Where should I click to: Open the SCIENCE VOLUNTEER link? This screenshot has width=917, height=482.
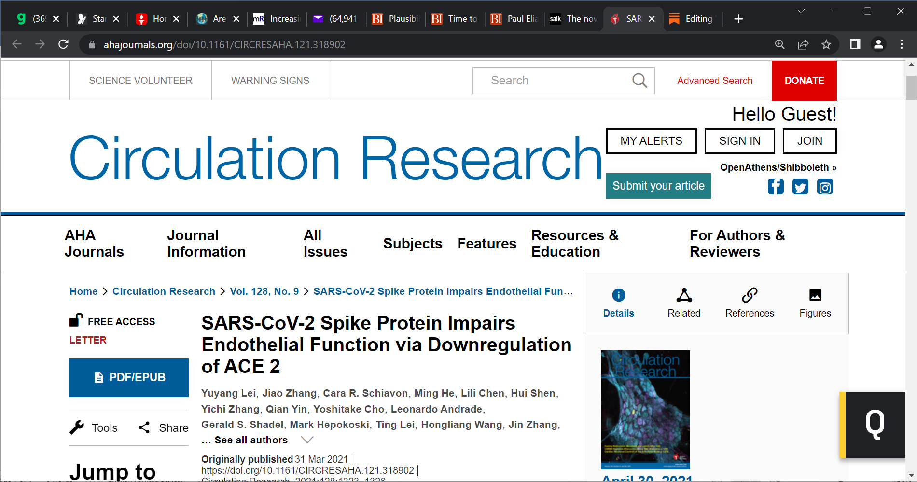click(x=140, y=81)
